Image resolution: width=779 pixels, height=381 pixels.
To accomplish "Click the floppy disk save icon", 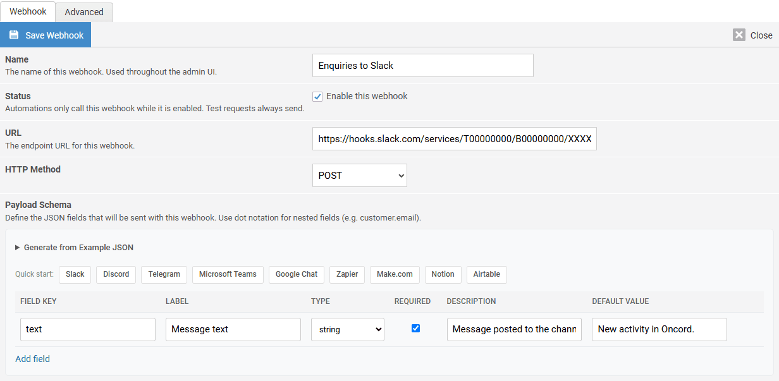I will click(x=14, y=35).
